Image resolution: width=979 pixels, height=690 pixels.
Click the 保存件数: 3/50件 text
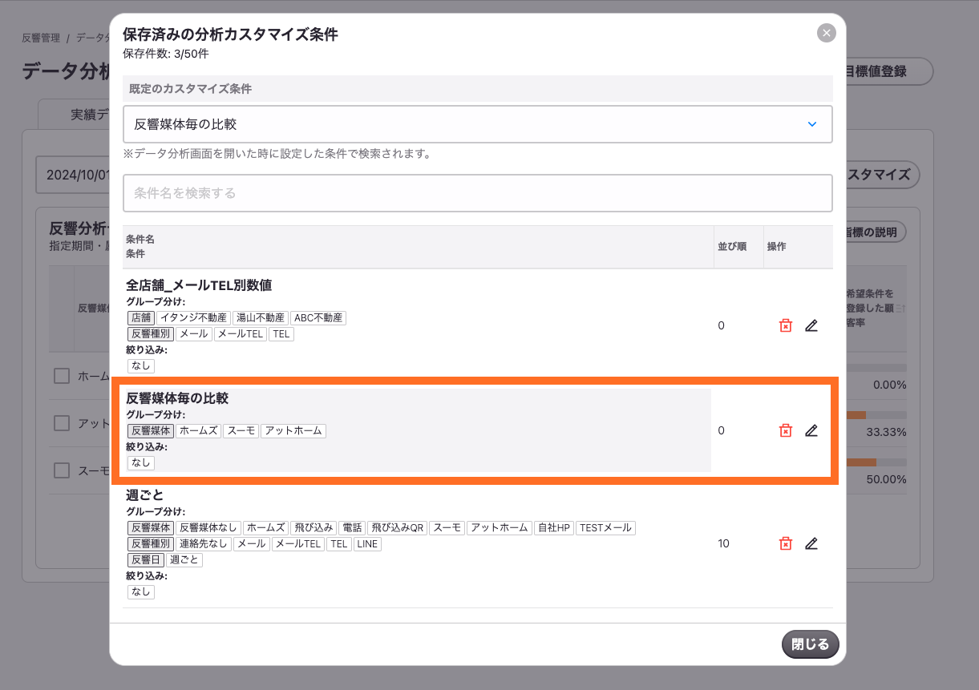point(166,54)
